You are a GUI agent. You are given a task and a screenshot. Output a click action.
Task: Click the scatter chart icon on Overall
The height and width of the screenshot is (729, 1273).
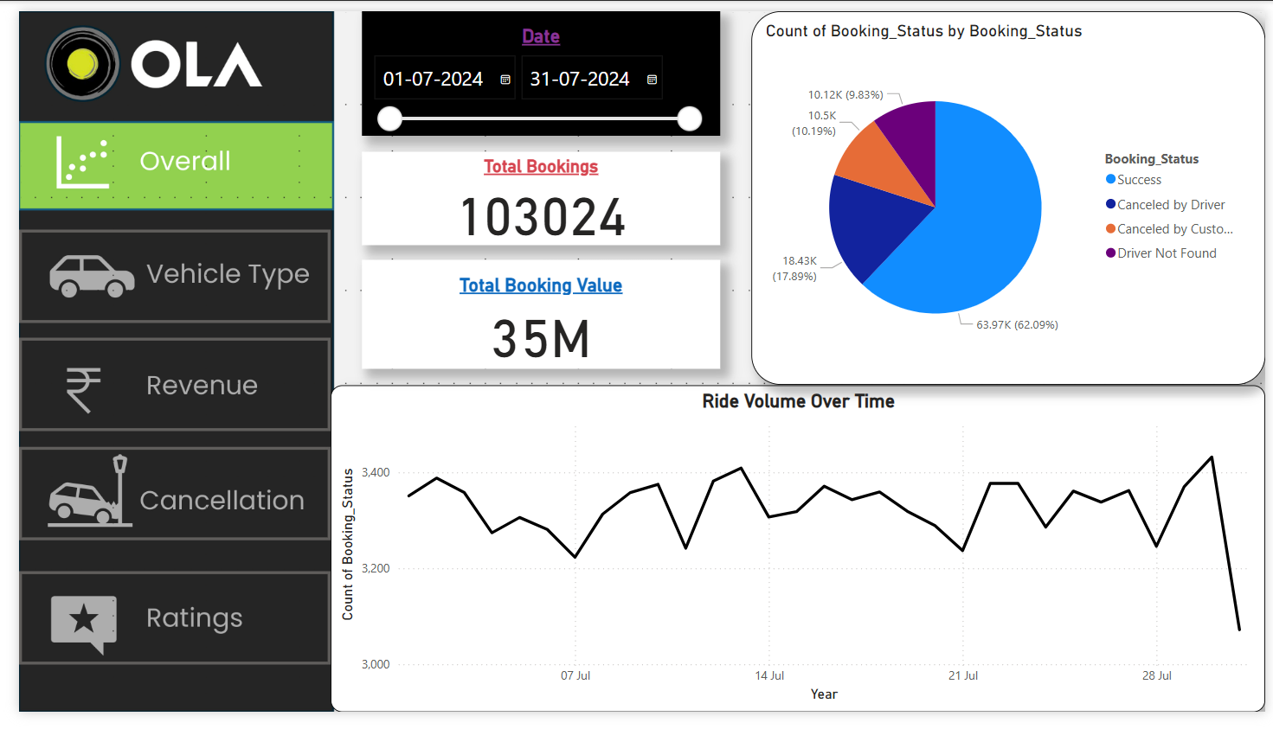coord(82,162)
